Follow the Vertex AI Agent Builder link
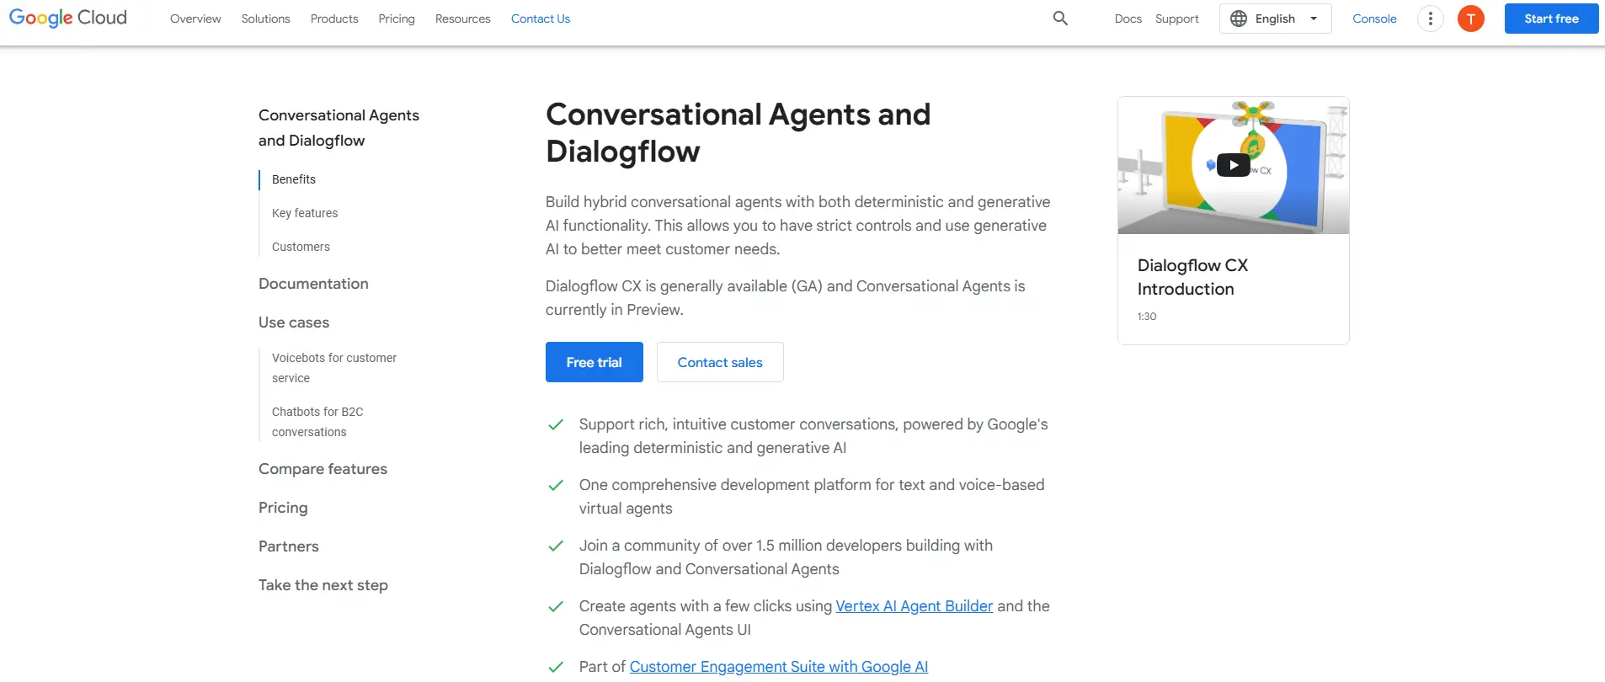 click(x=914, y=606)
